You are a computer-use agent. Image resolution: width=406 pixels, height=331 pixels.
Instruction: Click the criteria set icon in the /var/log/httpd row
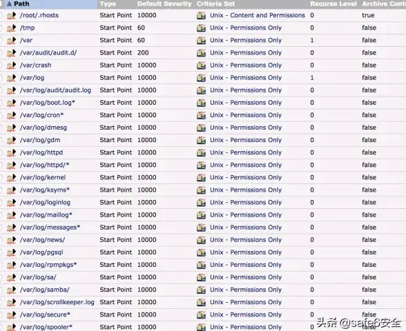click(201, 152)
